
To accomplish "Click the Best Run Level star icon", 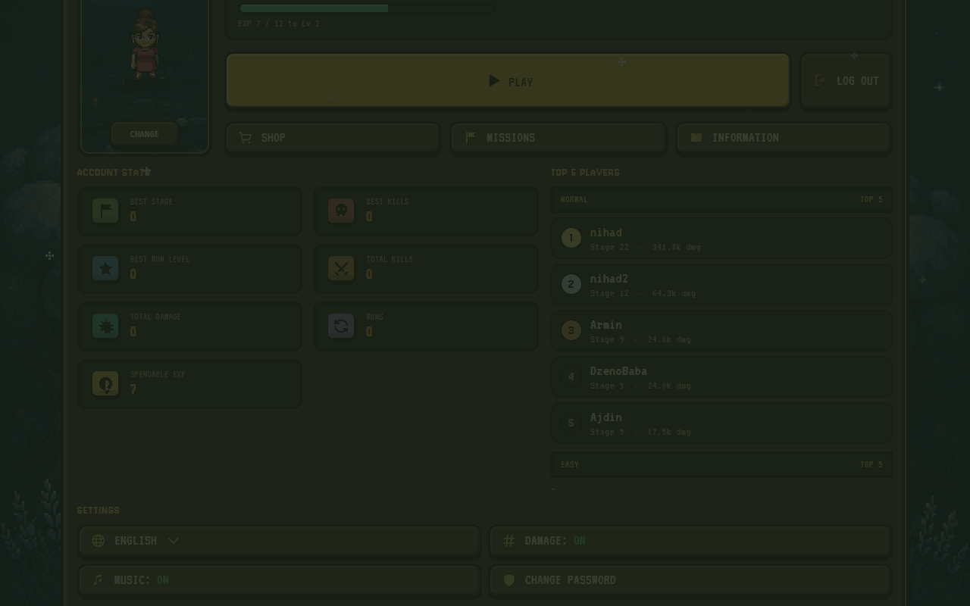I will point(105,267).
